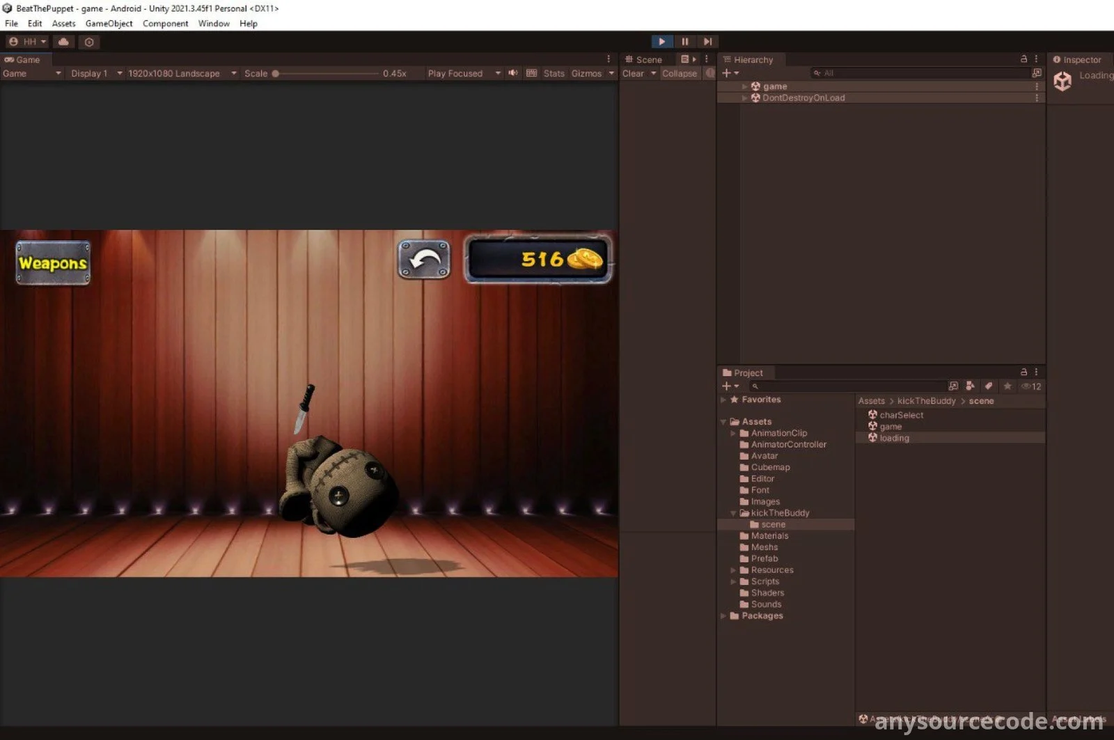1114x740 pixels.
Task: Click the favorites star icon in Project toolbar
Action: (1007, 386)
